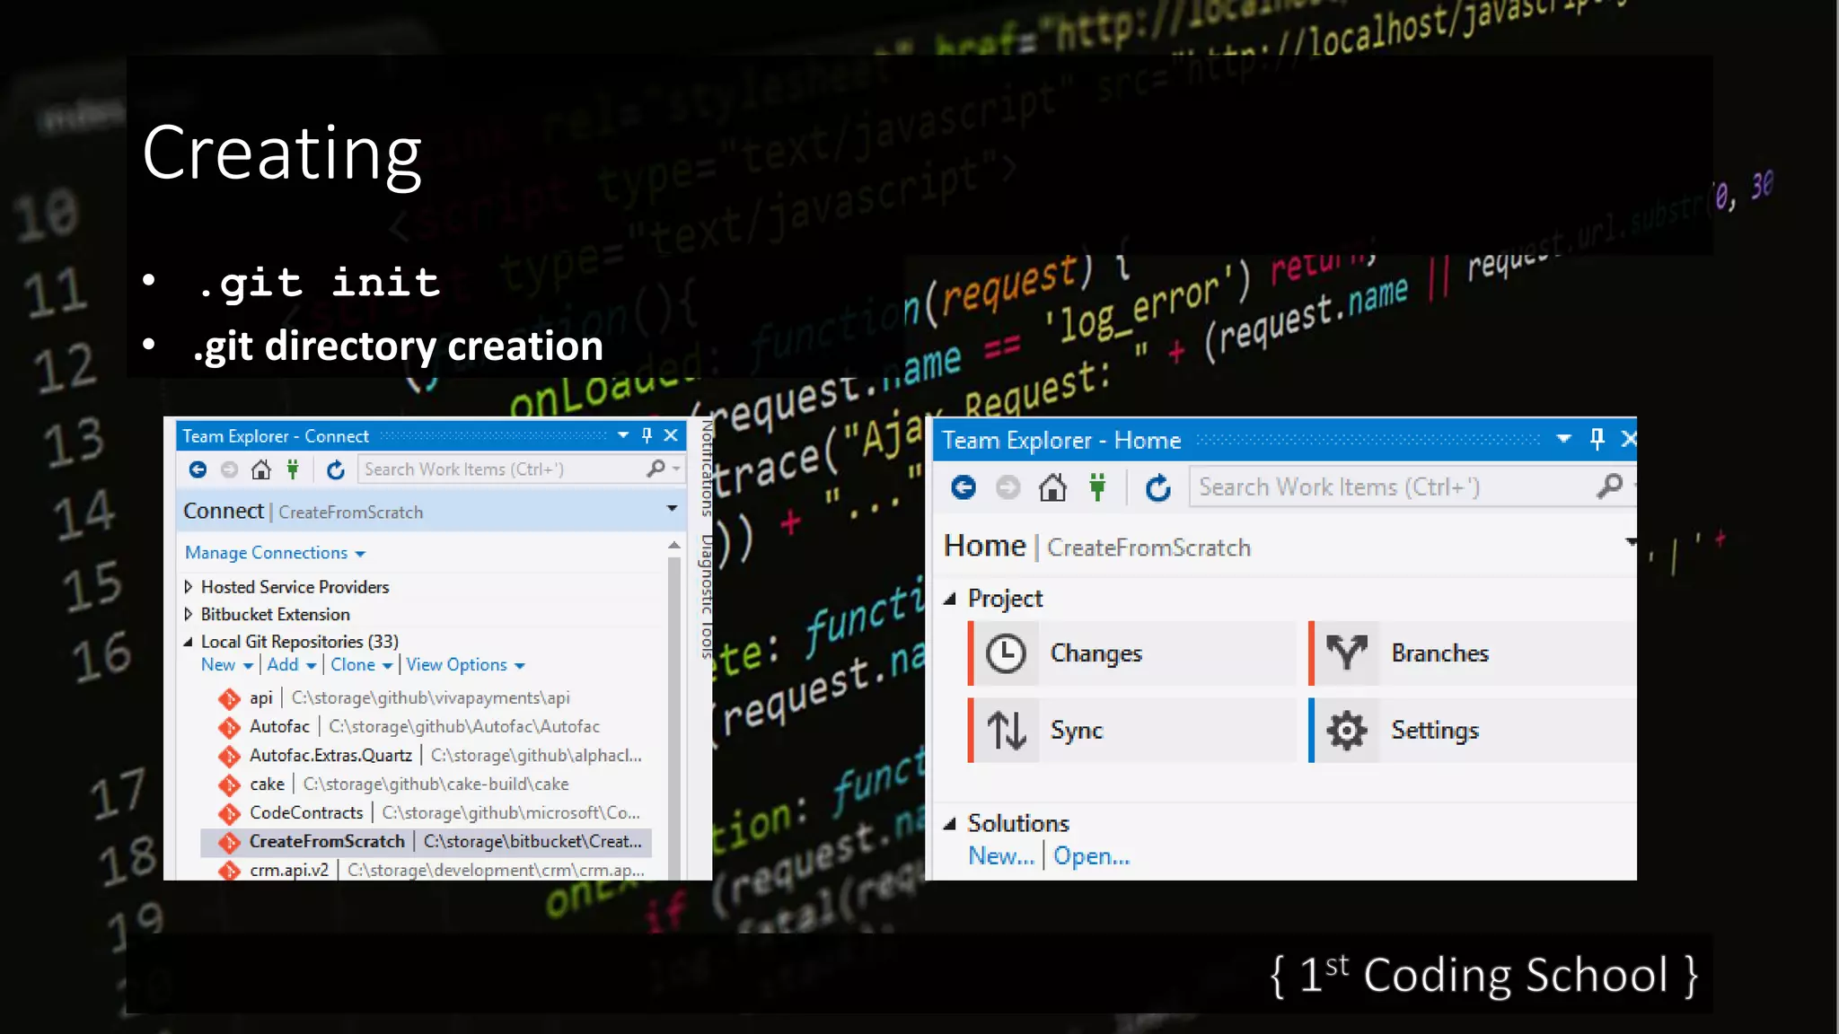The width and height of the screenshot is (1839, 1034).
Task: Click the Back arrow in Team Explorer Home
Action: point(963,487)
